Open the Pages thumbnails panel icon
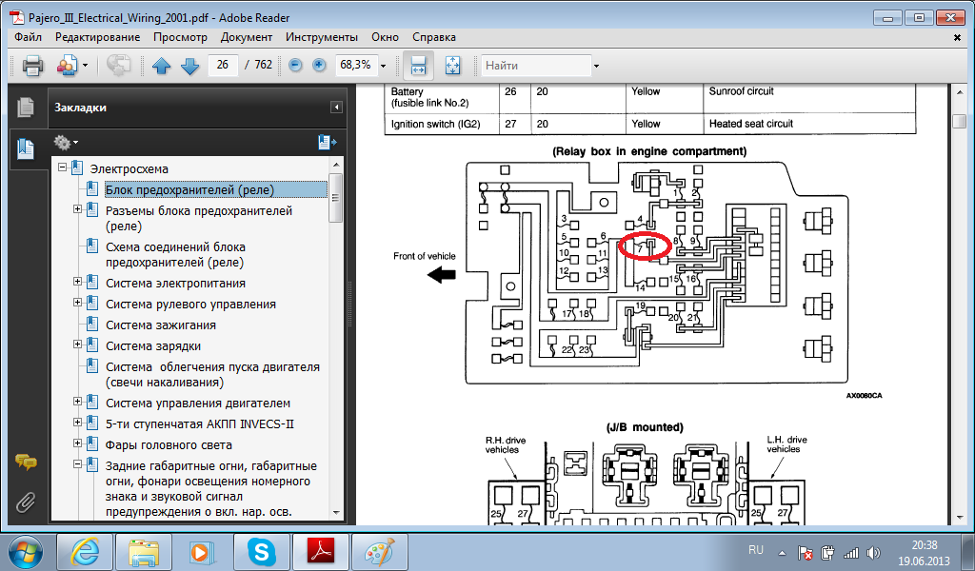Viewport: 975px width, 571px height. coord(26,108)
